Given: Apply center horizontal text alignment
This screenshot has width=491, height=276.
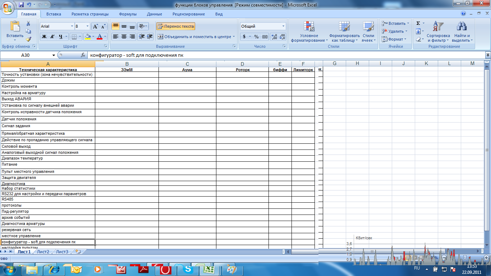Looking at the screenshot, I should pos(124,37).
